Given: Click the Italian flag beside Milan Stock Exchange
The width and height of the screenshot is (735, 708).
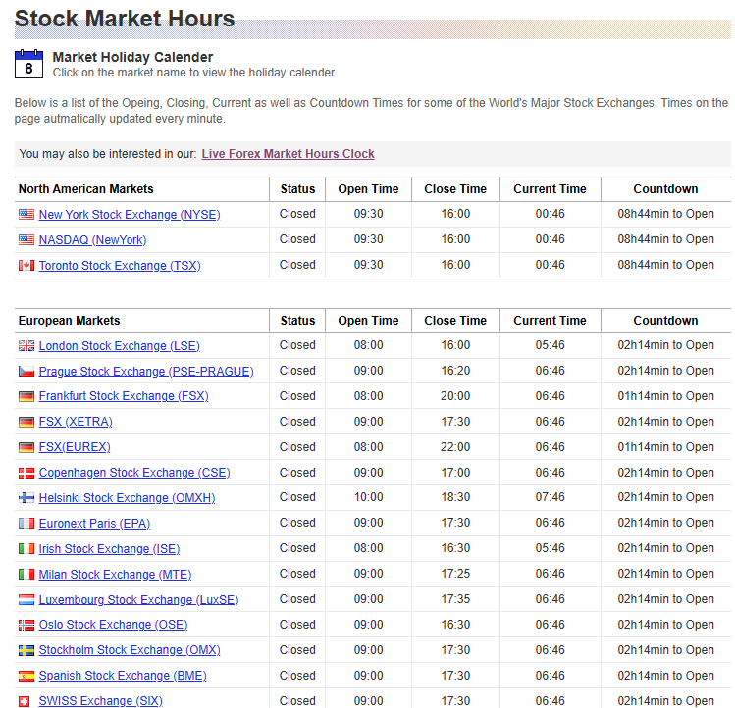Looking at the screenshot, I should click(26, 574).
